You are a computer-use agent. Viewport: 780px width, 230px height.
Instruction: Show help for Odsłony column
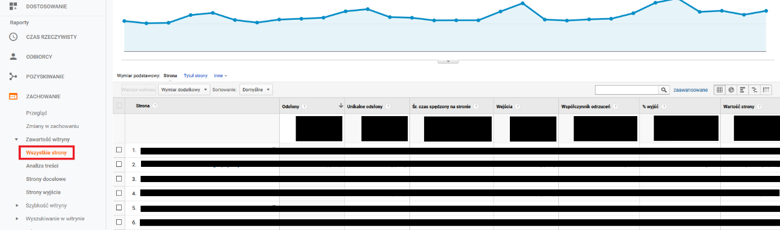(x=305, y=106)
